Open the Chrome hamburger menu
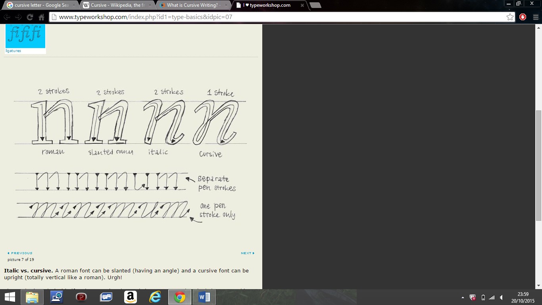Screen dimensions: 542x305 point(536,17)
